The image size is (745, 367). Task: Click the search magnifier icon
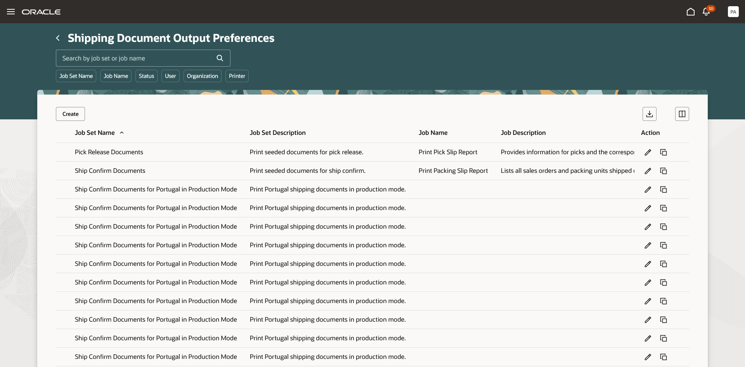(220, 58)
